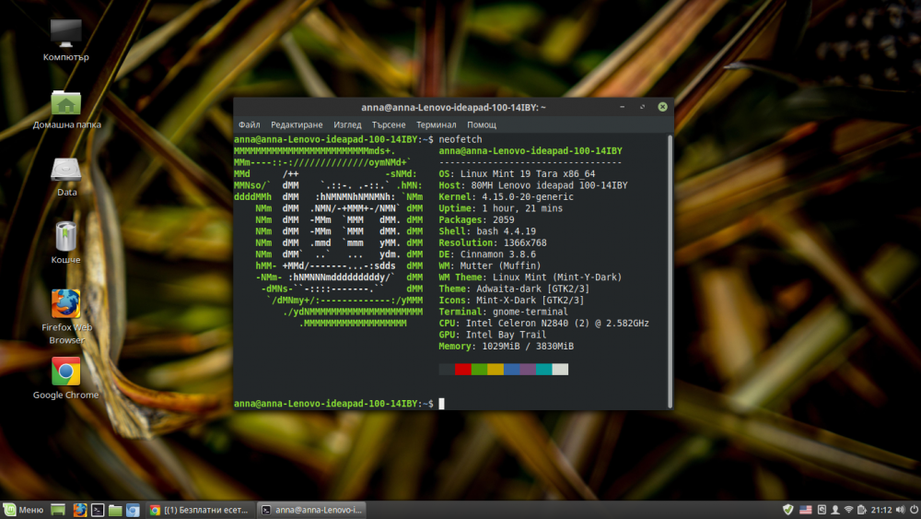921x519 pixels.
Task: Open update manager shield tray icon
Action: click(x=788, y=510)
